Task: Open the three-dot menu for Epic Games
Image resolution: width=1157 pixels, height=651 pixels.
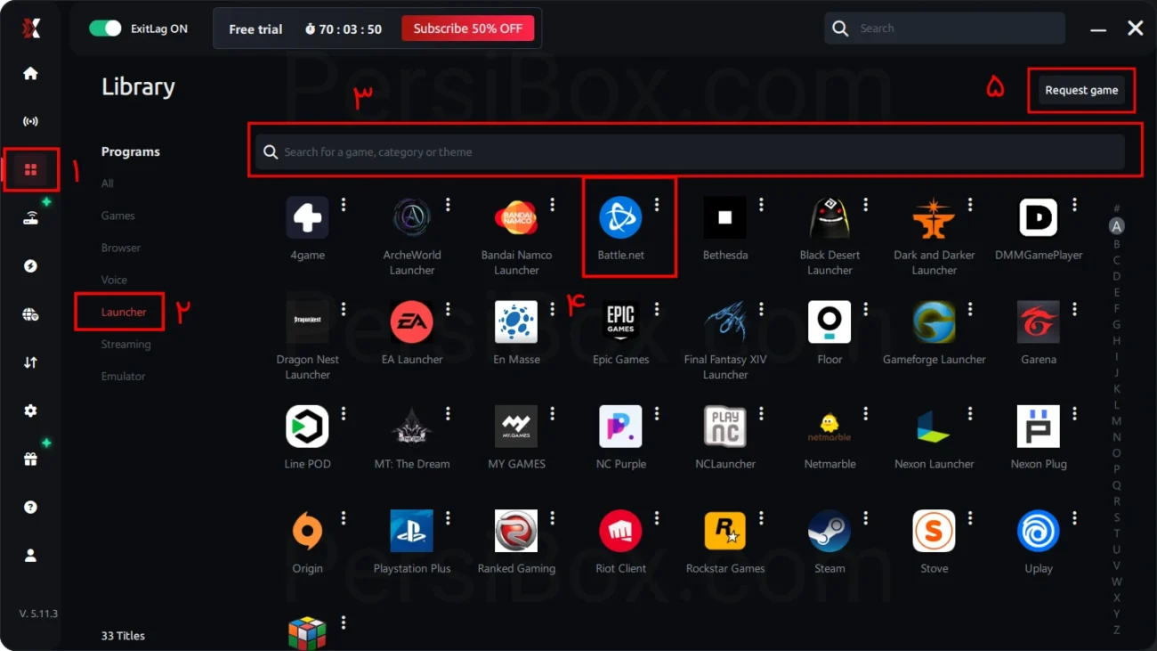Action: click(x=657, y=309)
